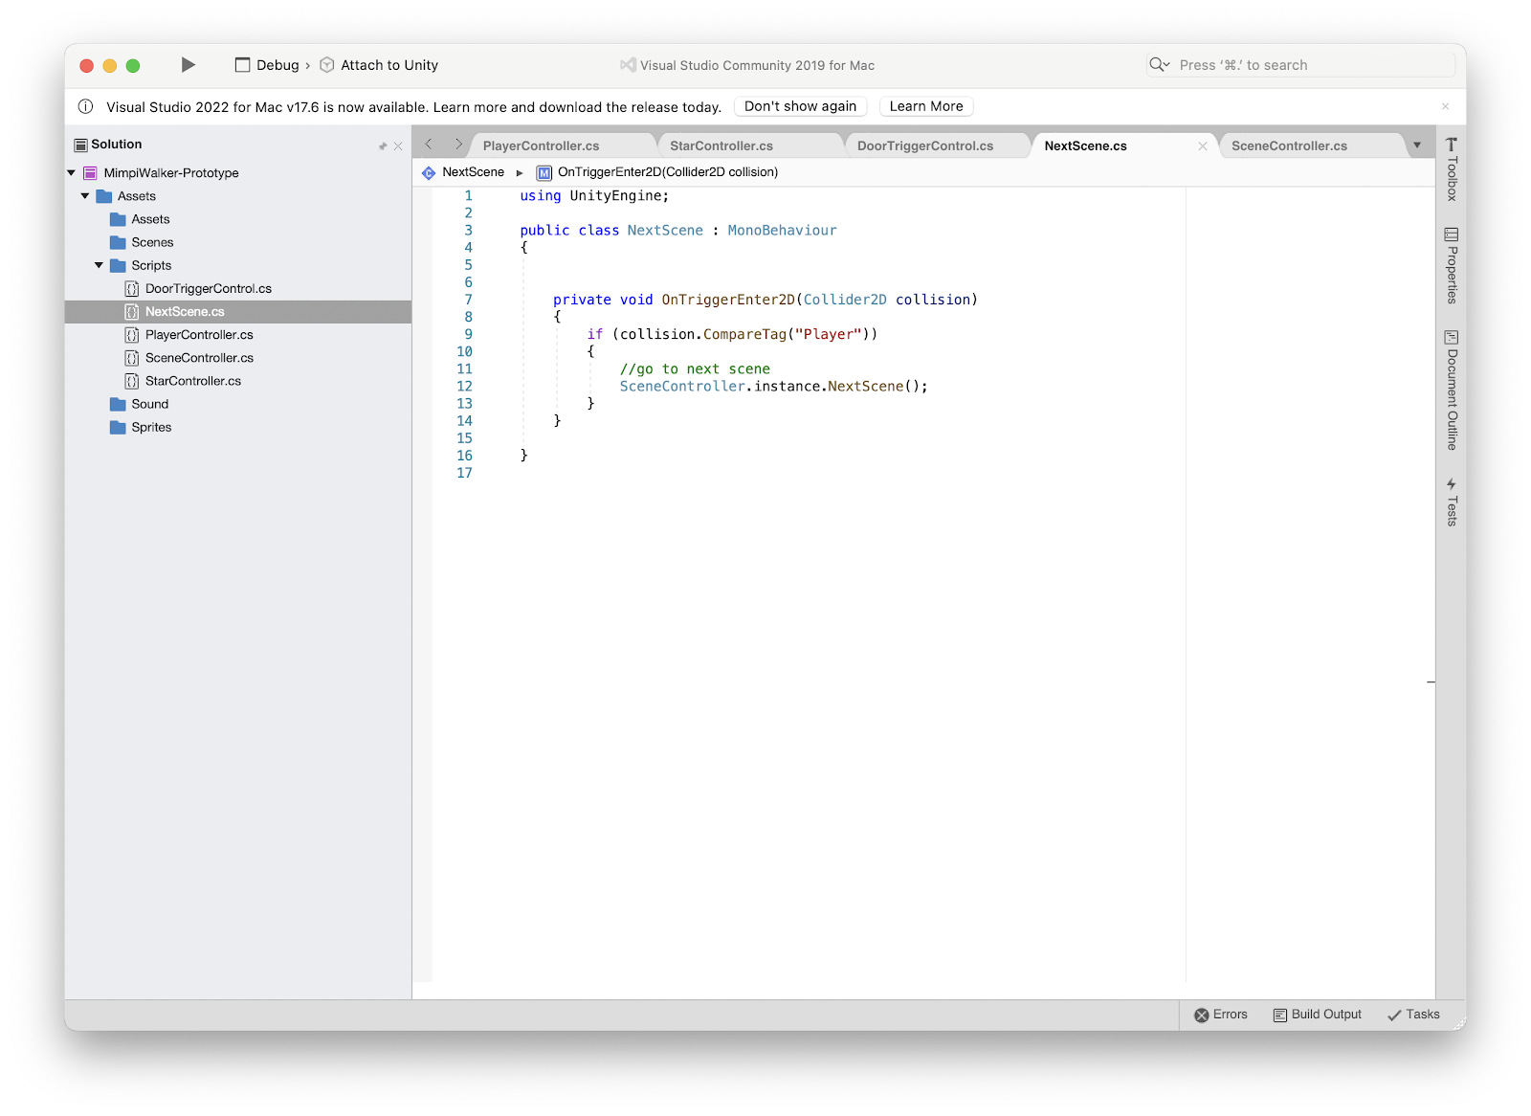Switch to the PlayerController.cs tab
Screen dimensions: 1531x1116
542,145
